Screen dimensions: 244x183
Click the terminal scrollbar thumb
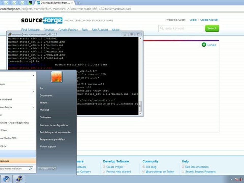pos(140,106)
